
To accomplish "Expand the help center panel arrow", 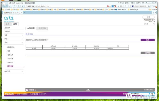I will pyautogui.click(x=88, y=90).
